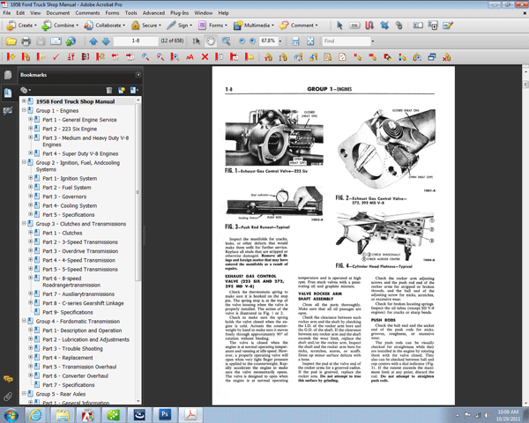Image resolution: width=529 pixels, height=423 pixels.
Task: Collapse Group 3 - Clutches and Transmissions
Action: click(x=24, y=223)
